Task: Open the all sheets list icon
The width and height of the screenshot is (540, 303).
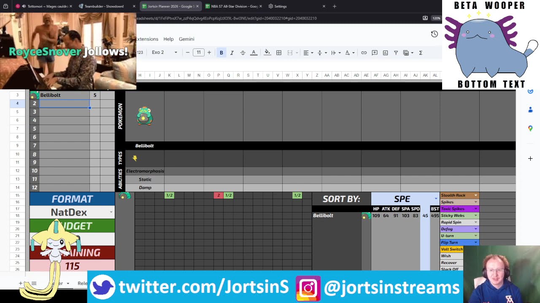Action: tap(34, 283)
